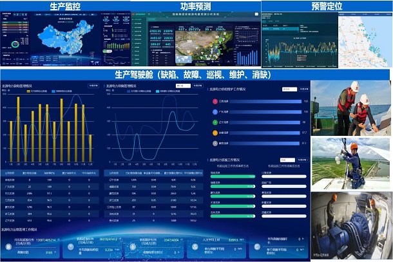This screenshot has width=393, height=262.
Task: Click the green rank 3 badge in maintenance ranking
Action: 215,122
